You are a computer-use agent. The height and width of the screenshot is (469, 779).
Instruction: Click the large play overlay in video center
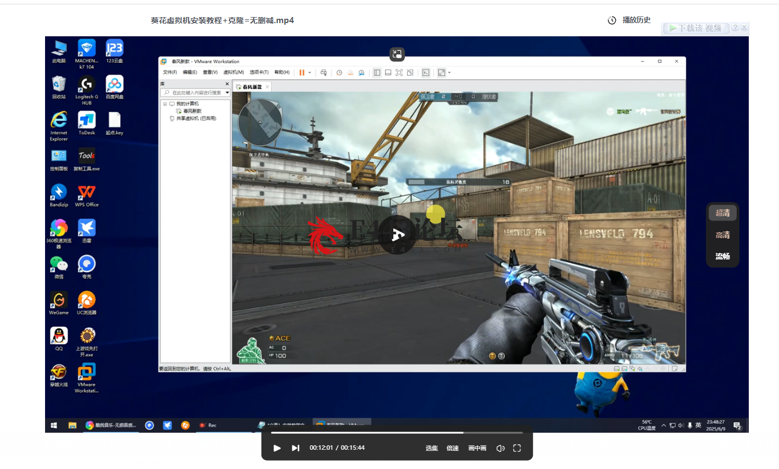click(397, 235)
